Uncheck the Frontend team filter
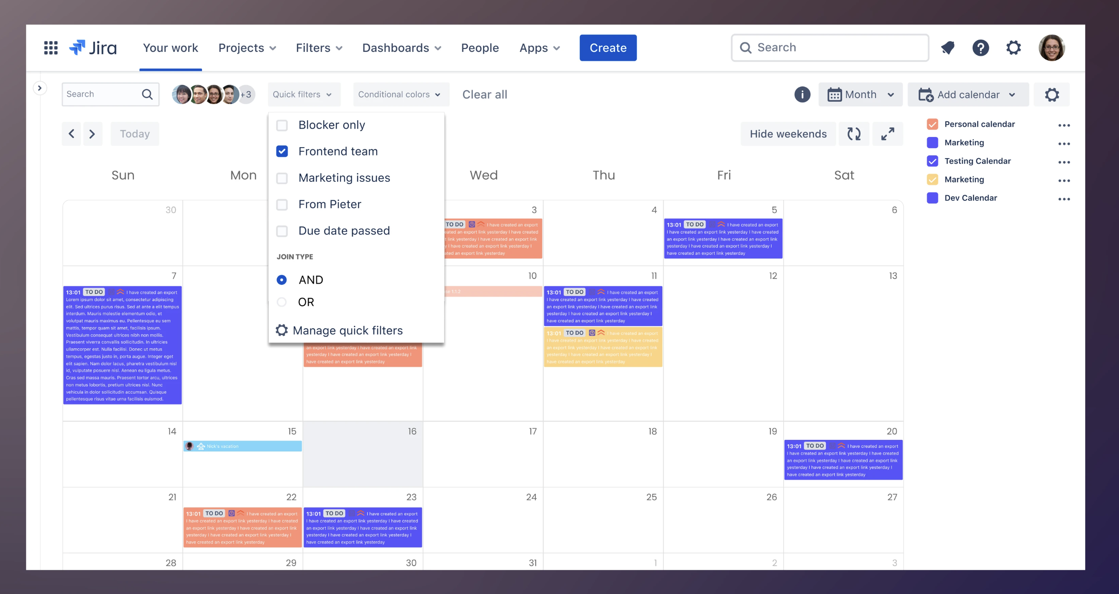The height and width of the screenshot is (594, 1119). [x=282, y=151]
